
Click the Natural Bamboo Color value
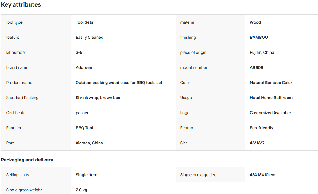tap(271, 83)
